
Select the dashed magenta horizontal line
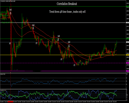coord(63,63)
